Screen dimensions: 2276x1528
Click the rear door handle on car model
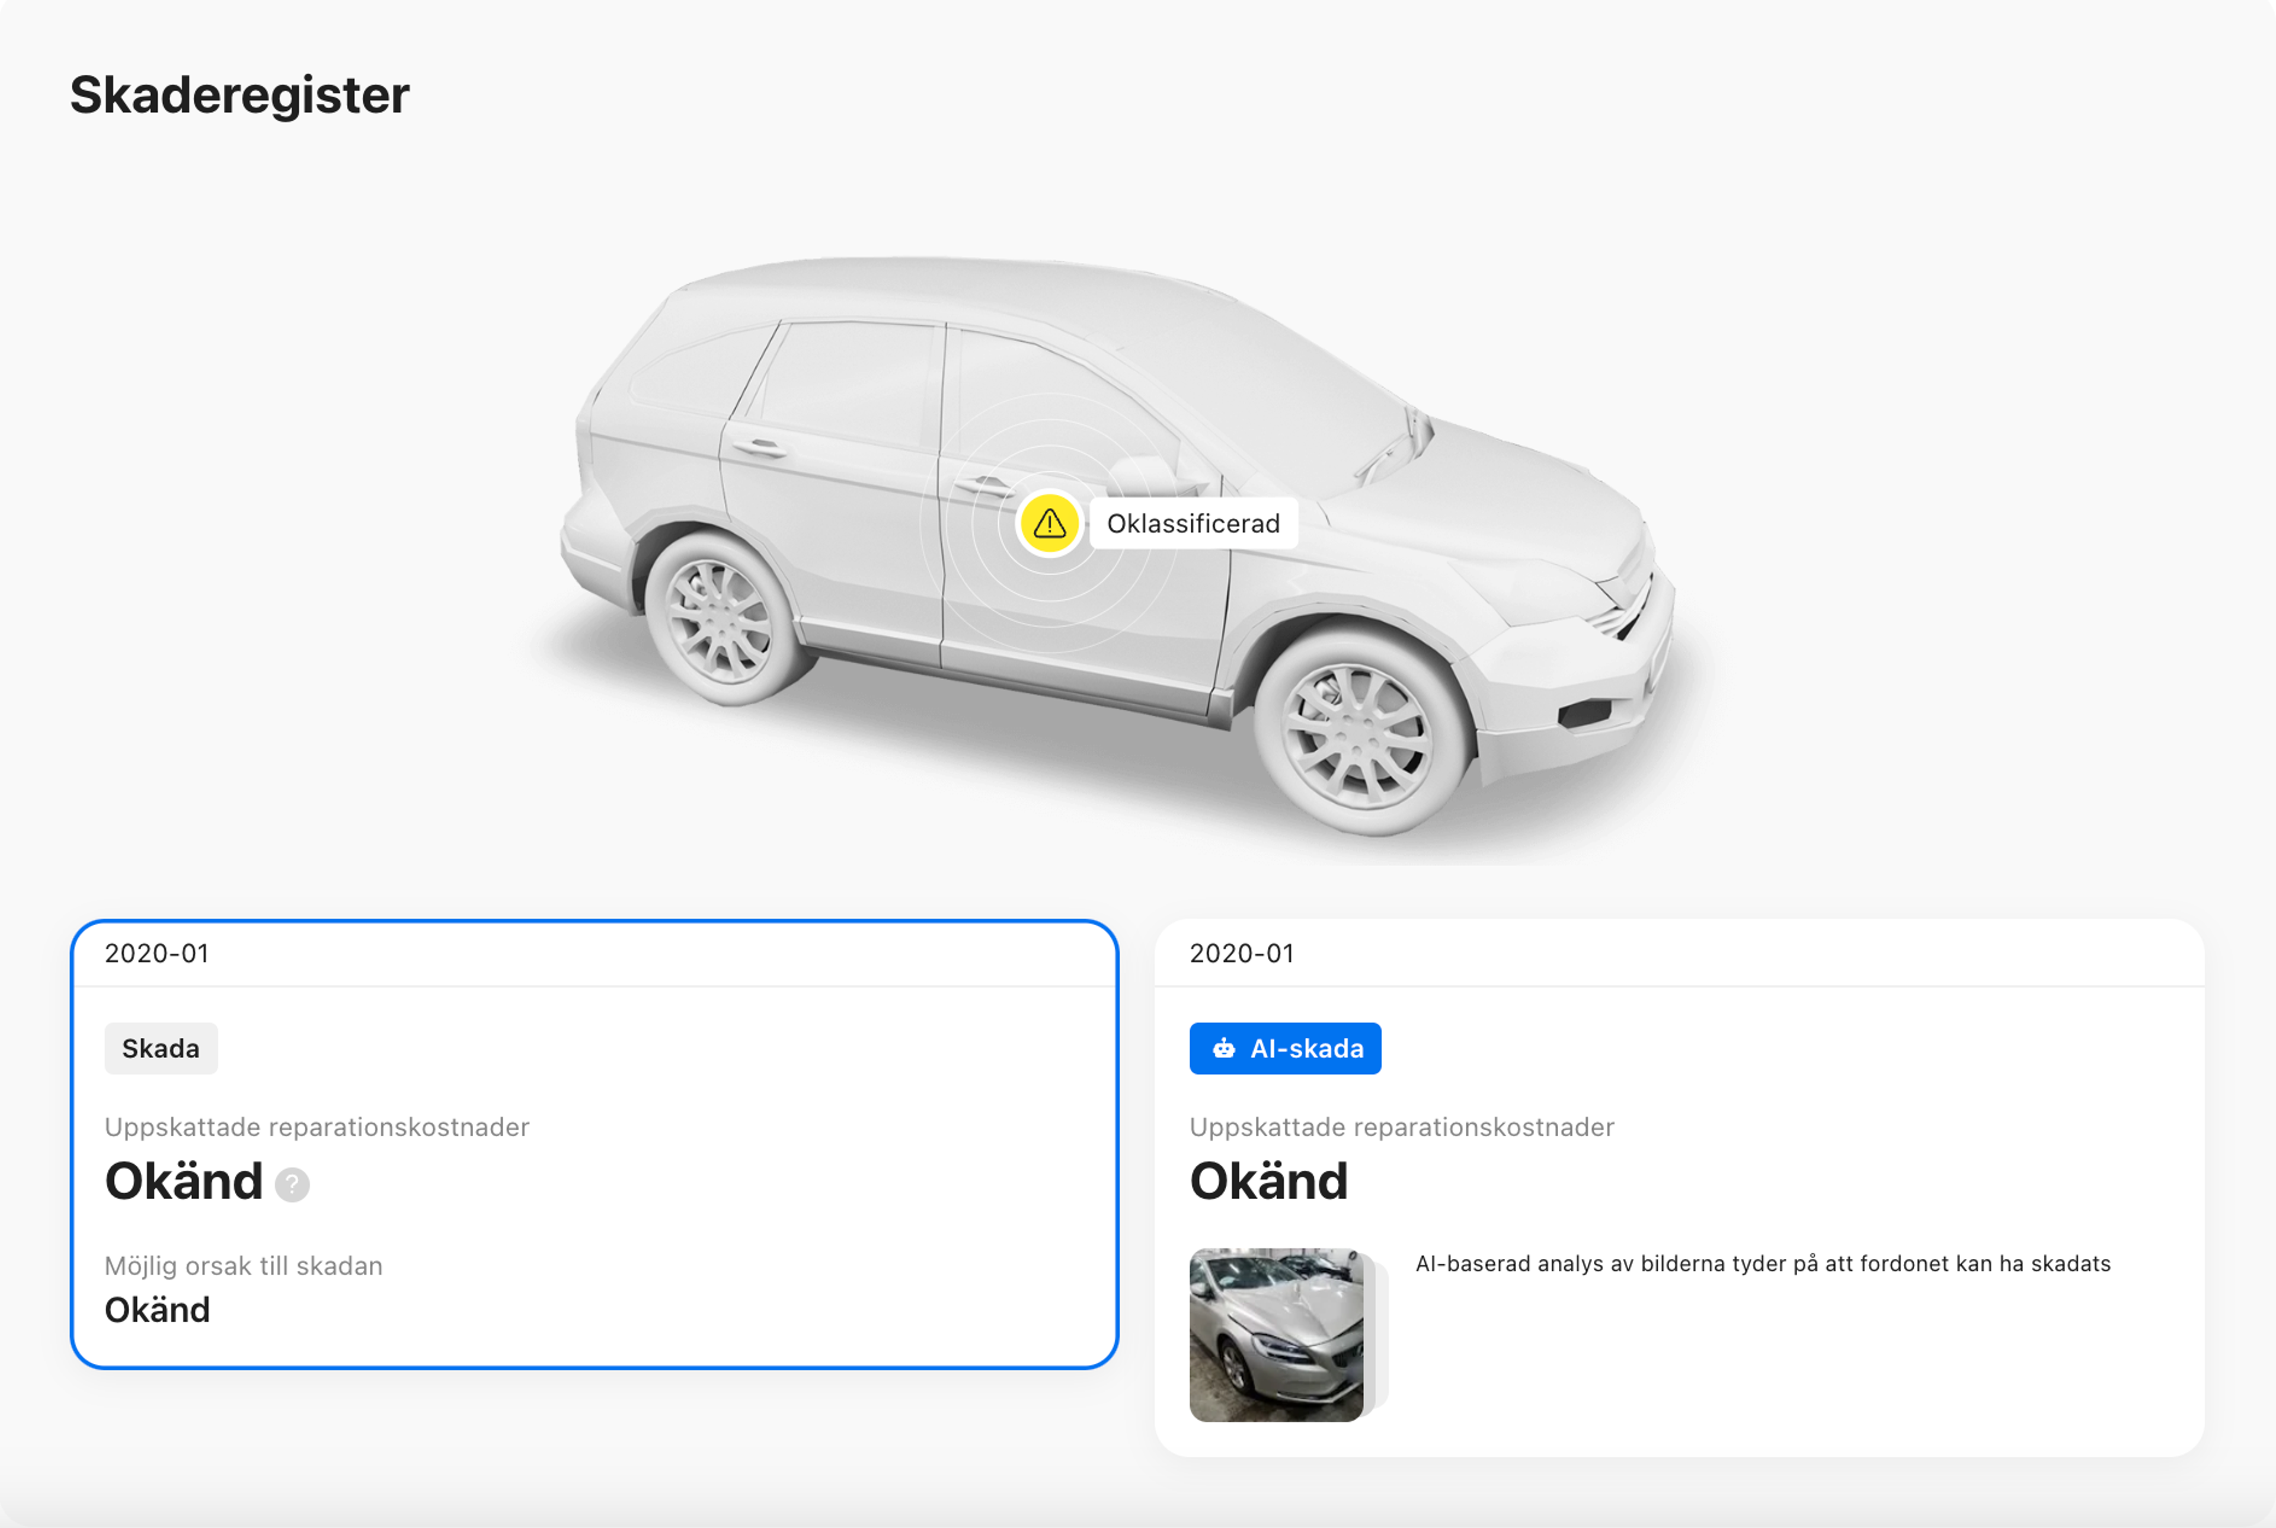(760, 447)
